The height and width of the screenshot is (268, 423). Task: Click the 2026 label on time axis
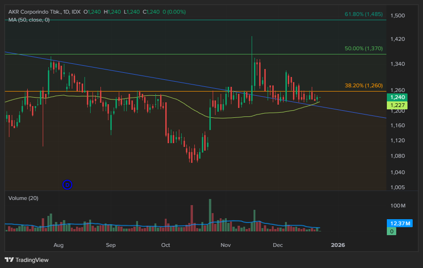point(338,245)
